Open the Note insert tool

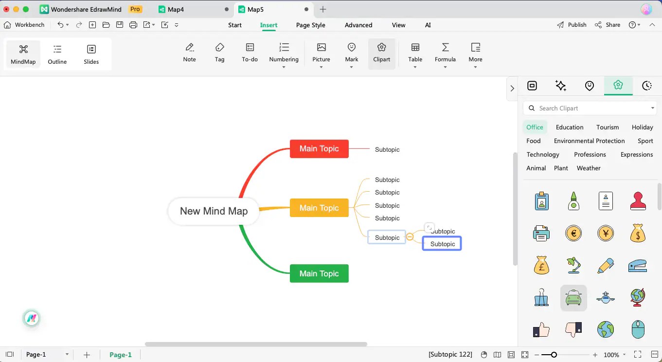(190, 53)
